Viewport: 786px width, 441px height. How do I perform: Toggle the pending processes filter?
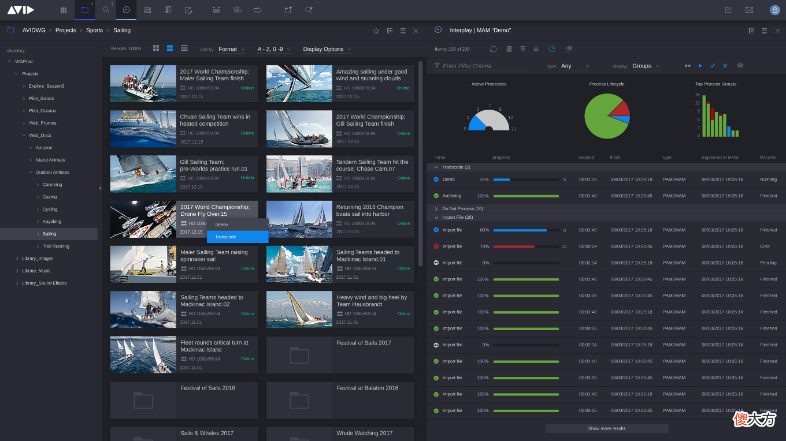click(687, 66)
